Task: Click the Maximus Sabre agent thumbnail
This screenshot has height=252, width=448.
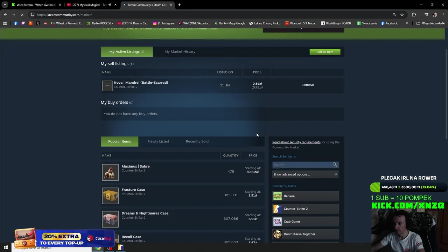Action: pyautogui.click(x=110, y=172)
